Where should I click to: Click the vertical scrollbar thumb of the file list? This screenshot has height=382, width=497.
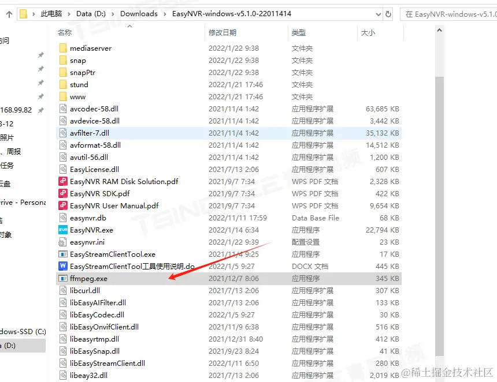439,216
